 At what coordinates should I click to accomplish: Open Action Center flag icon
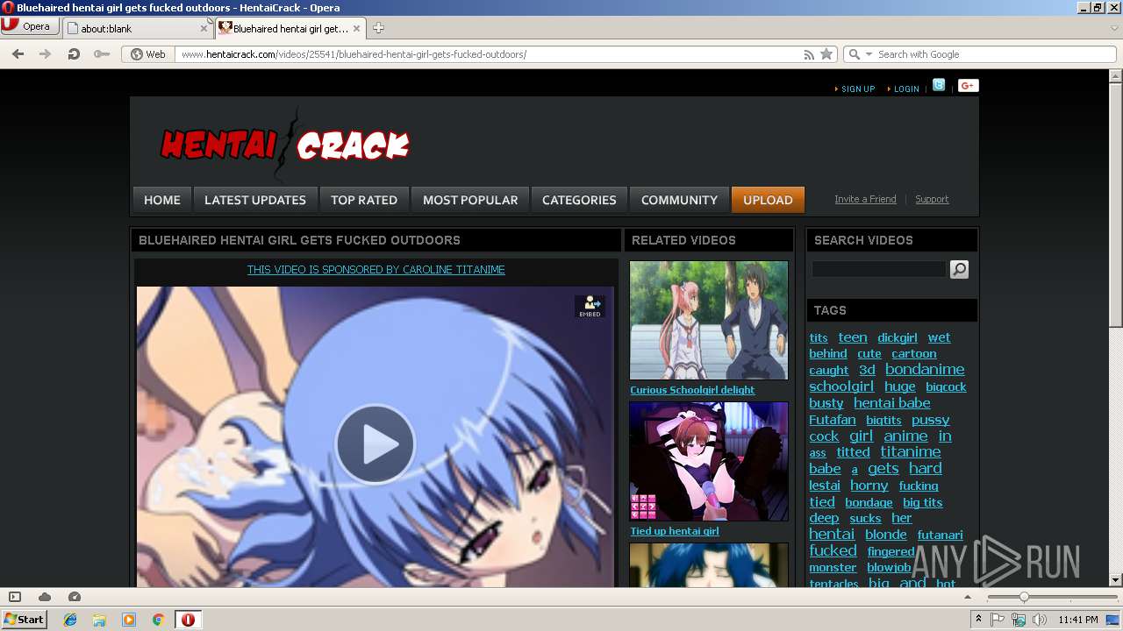point(998,620)
